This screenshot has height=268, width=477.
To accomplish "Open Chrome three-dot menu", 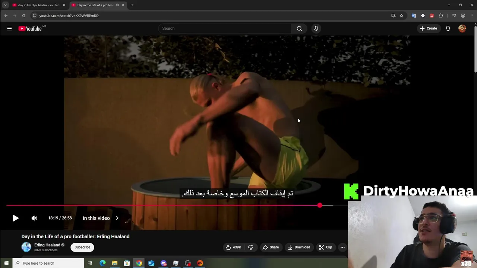I will [x=471, y=16].
